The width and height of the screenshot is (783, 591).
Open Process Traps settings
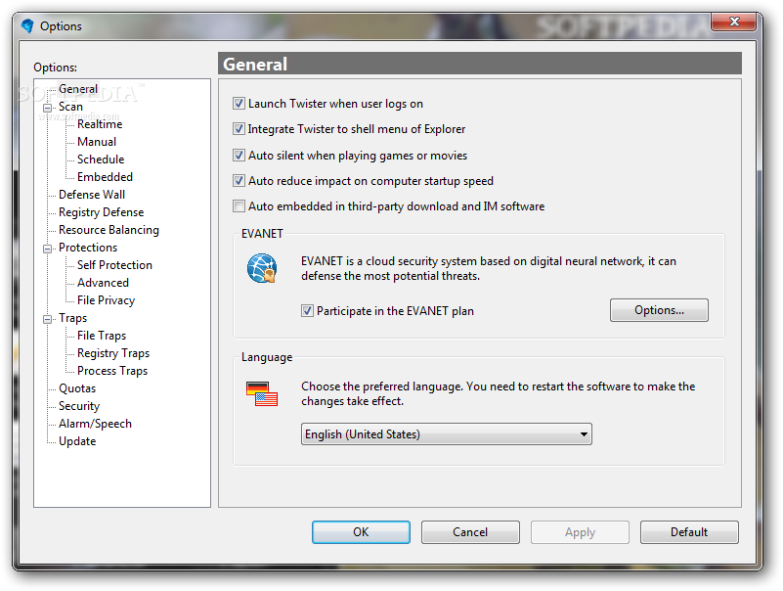[112, 371]
